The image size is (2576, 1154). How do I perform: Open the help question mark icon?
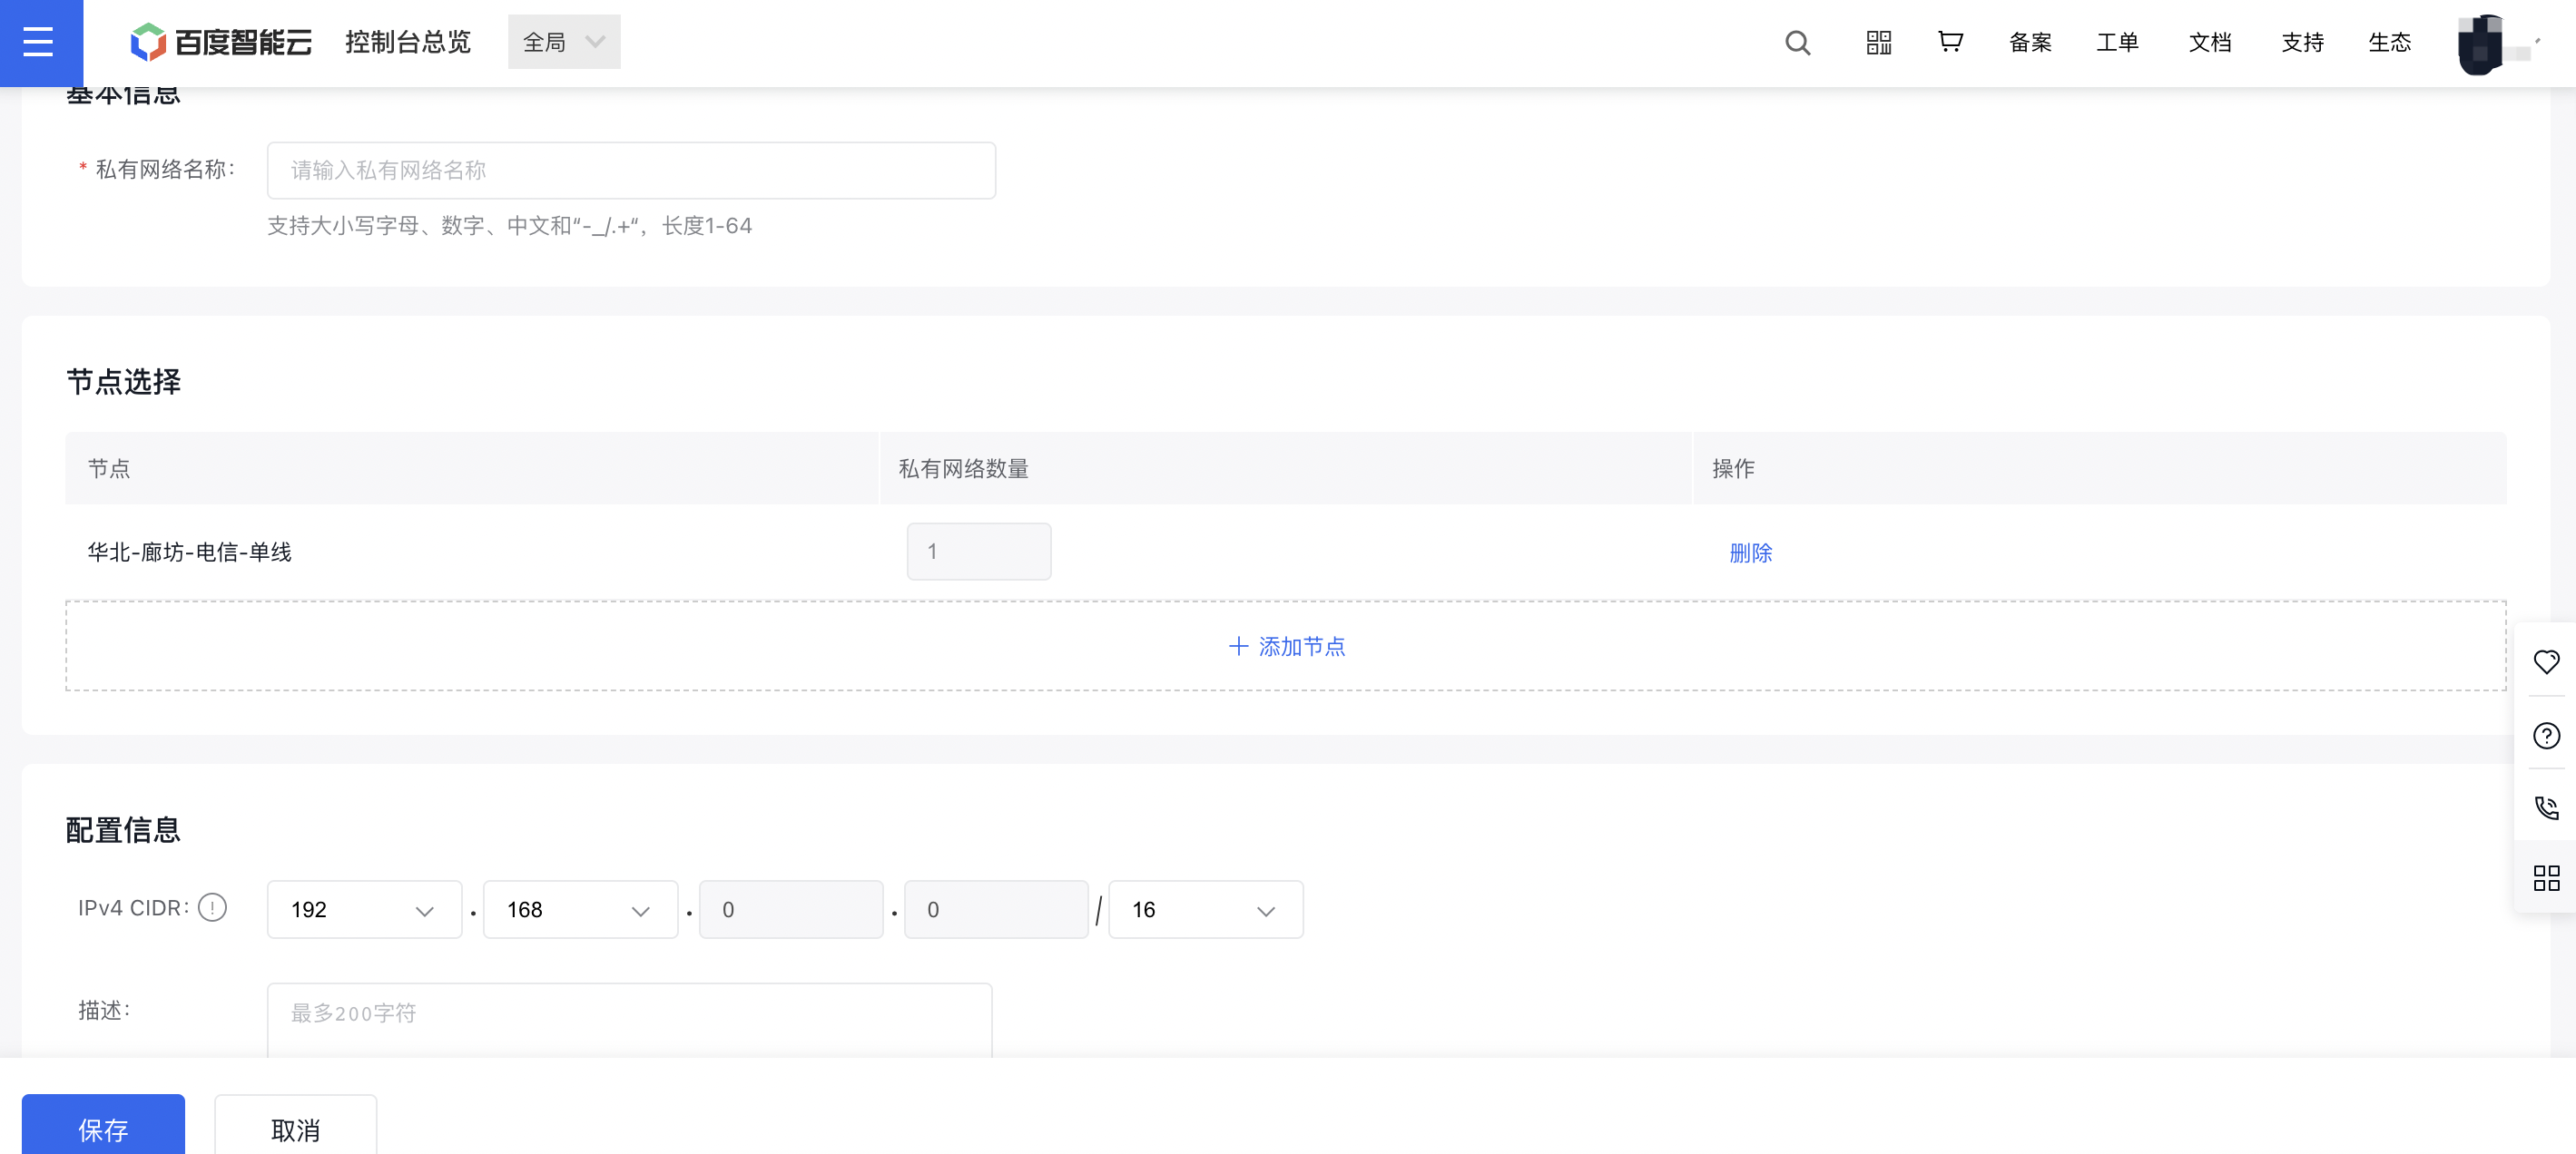pos(2546,736)
